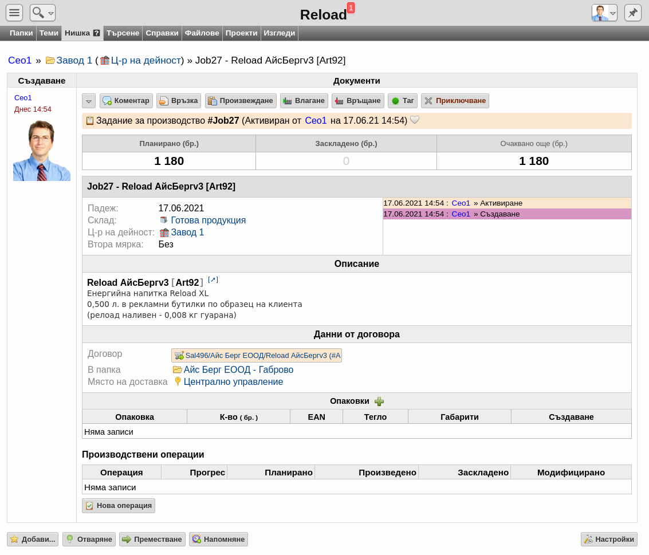Open the Проекти tab
Image resolution: width=649 pixels, height=555 pixels.
pos(241,33)
